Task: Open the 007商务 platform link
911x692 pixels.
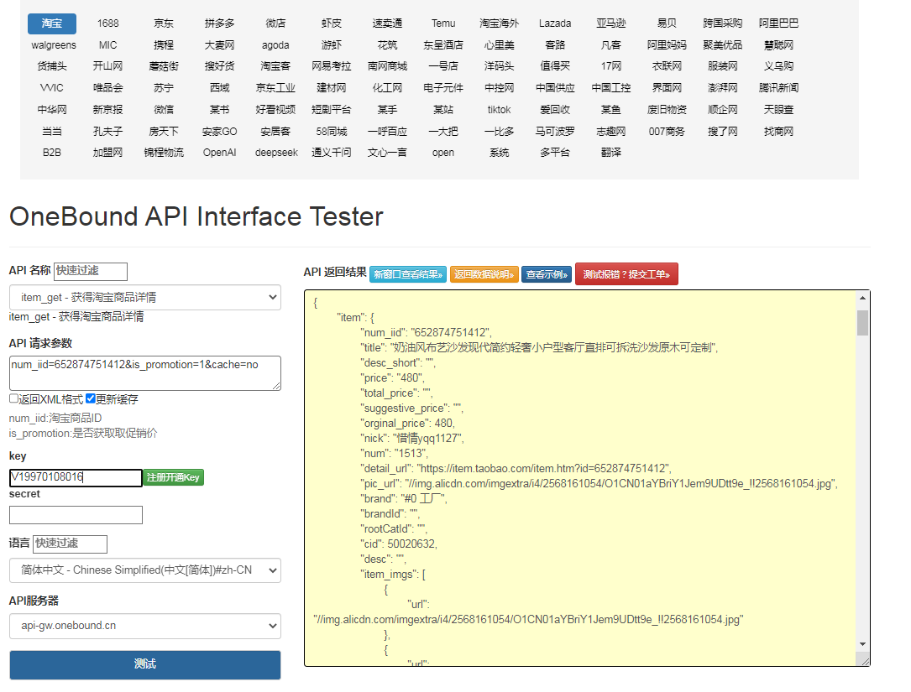Action: (667, 131)
